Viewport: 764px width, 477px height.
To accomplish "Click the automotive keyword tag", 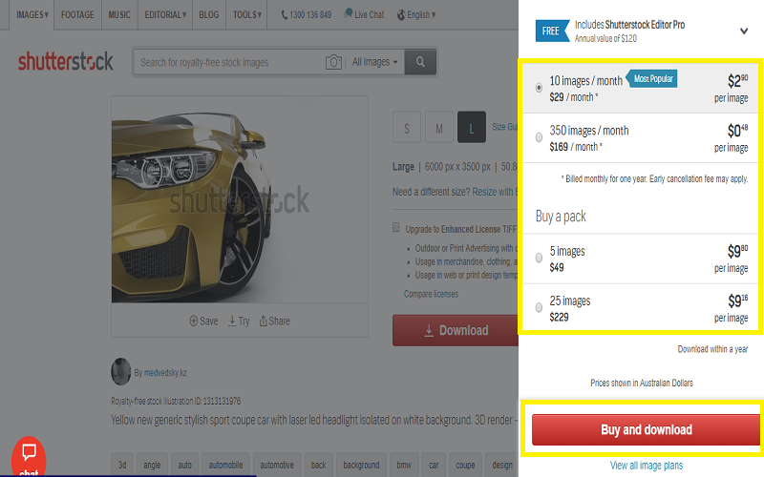I will [277, 465].
